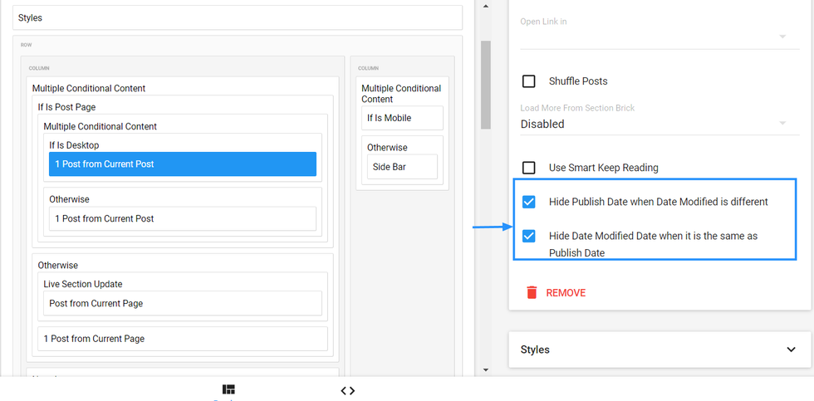Click the red trash can icon
This screenshot has height=401, width=814.
pyautogui.click(x=532, y=292)
